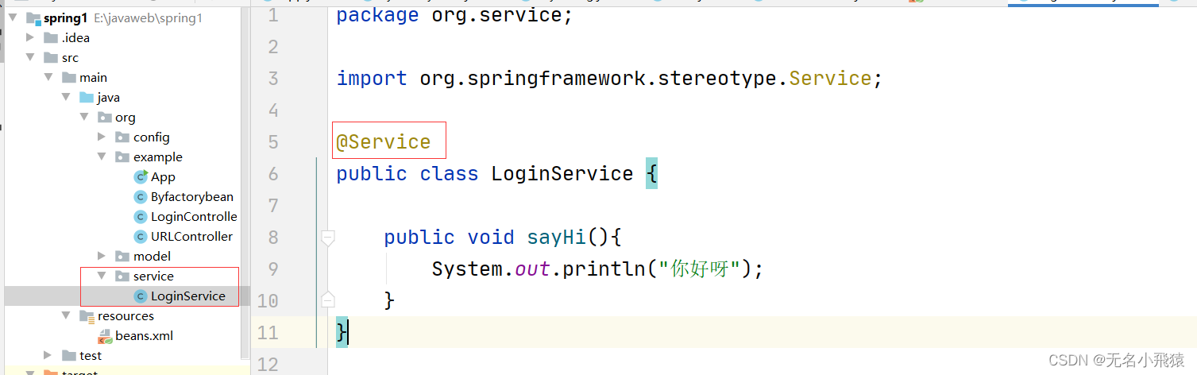Screen dimensions: 1197x375
Task: Click the package keyword on line 1
Action: (x=377, y=15)
